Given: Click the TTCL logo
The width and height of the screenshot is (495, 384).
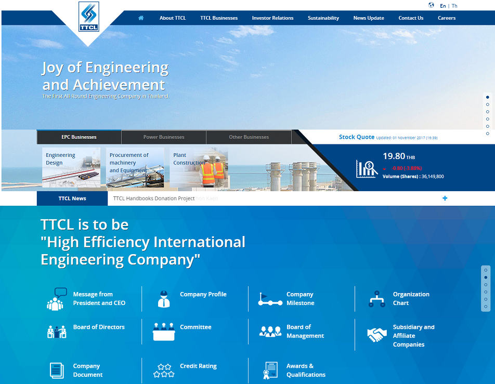Looking at the screenshot, I should point(89,17).
